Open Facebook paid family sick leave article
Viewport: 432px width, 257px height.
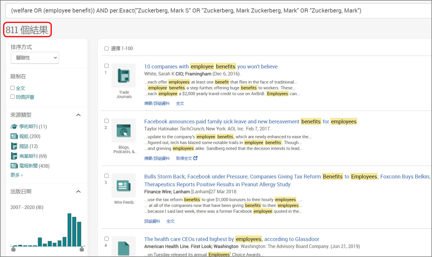pos(251,121)
